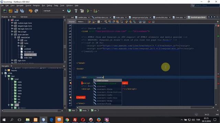Open the project configuration dropdown
The height and width of the screenshot is (123, 220).
54,11
